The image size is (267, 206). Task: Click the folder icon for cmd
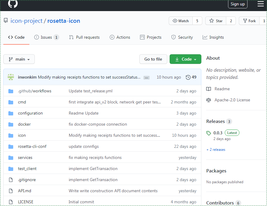11,102
